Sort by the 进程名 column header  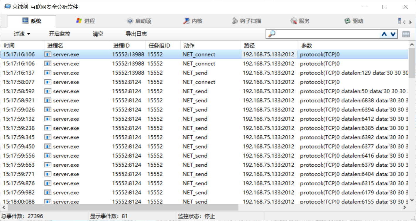point(77,46)
